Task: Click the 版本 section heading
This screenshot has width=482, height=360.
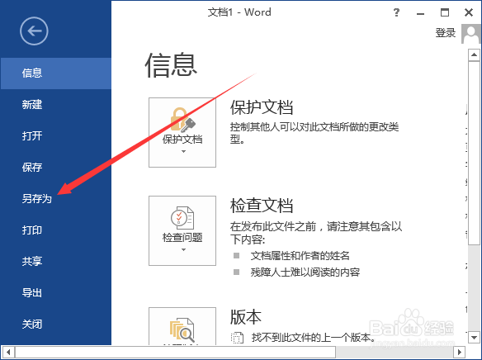Action: (x=246, y=317)
